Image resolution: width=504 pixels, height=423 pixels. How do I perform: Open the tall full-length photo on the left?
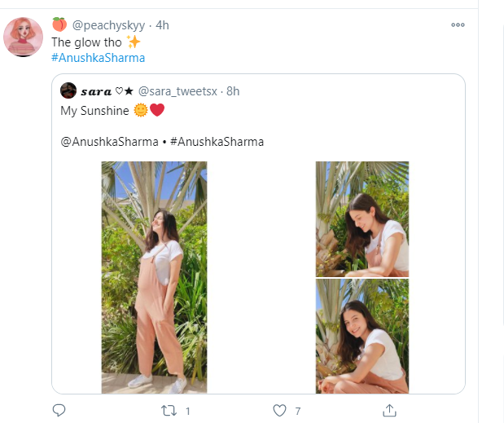pyautogui.click(x=154, y=277)
